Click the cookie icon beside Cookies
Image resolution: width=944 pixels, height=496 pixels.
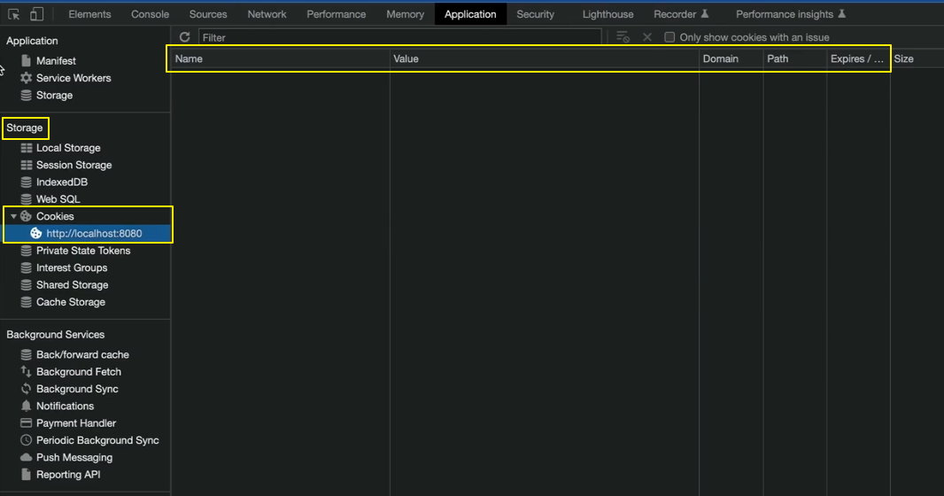tap(26, 216)
